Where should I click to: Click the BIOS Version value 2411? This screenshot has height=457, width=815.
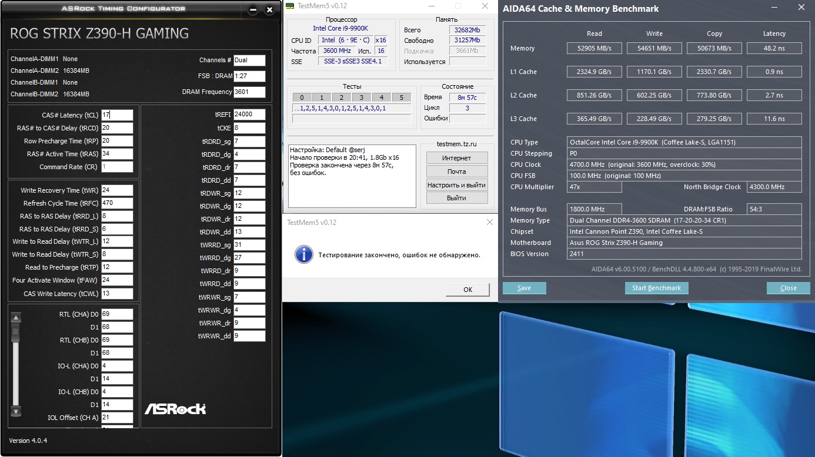[x=684, y=254]
